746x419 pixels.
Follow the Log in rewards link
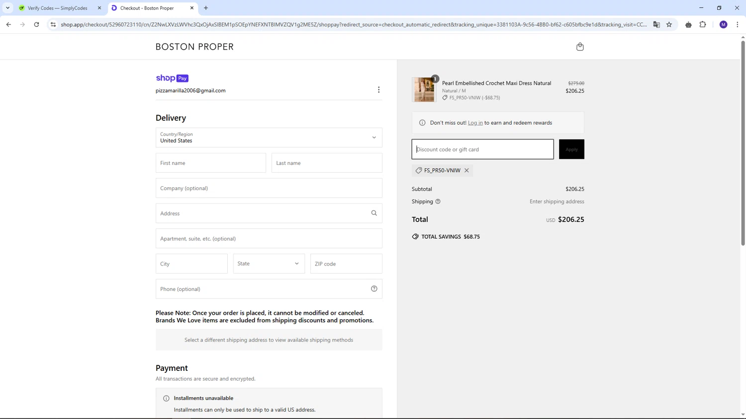(x=475, y=123)
